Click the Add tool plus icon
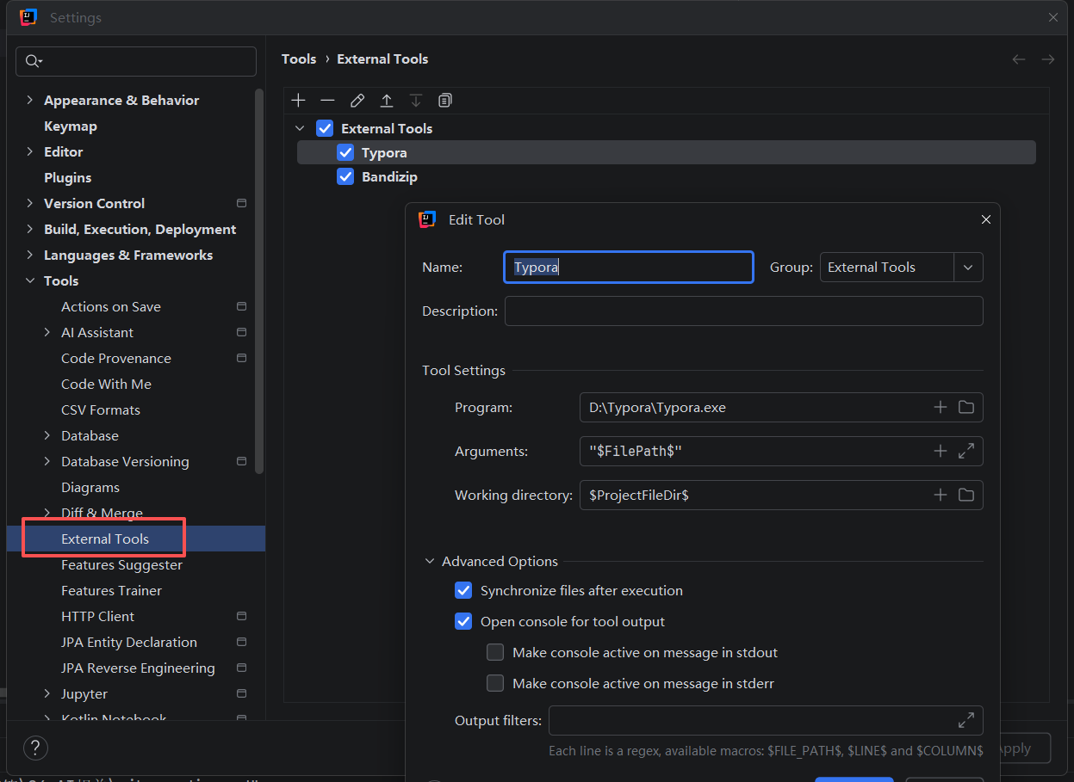 point(298,101)
